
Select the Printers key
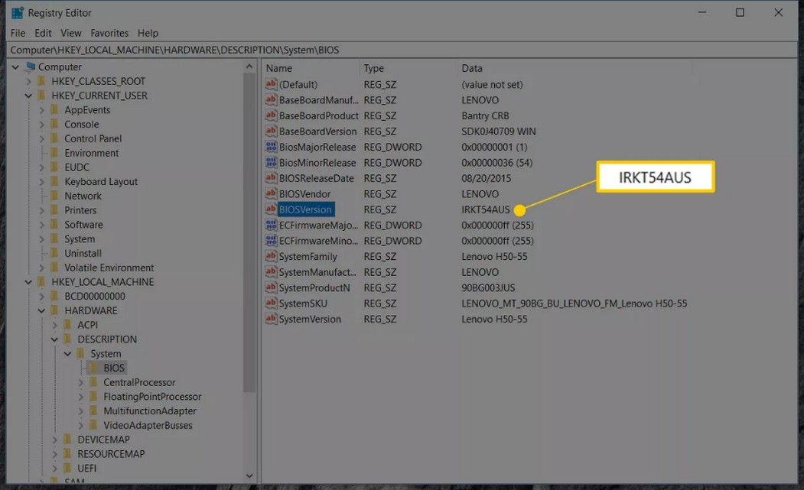pyautogui.click(x=80, y=210)
